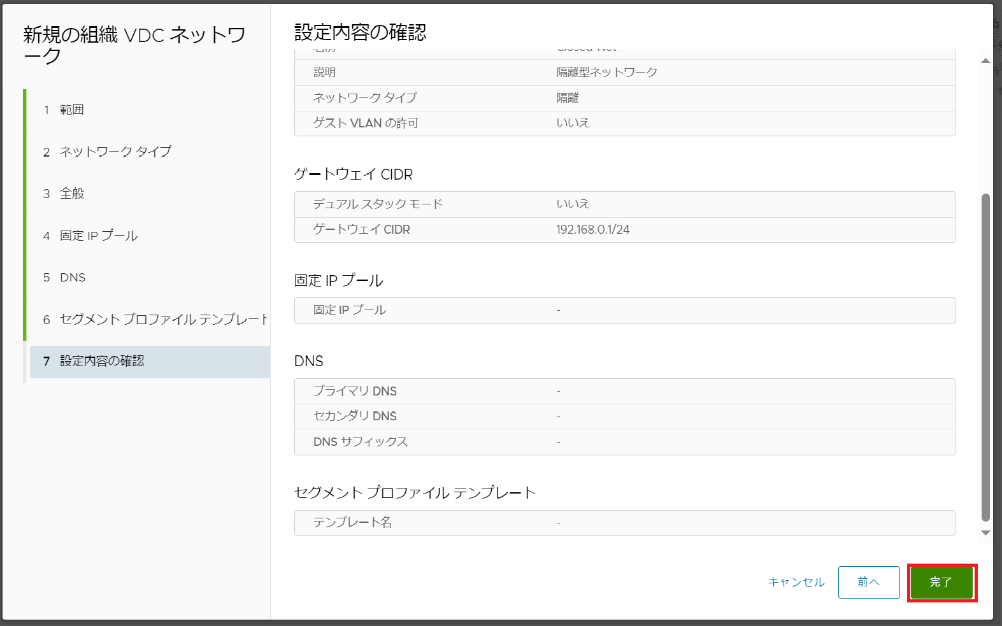The height and width of the screenshot is (626, 1002).
Task: Click the プライマリ DNS row
Action: (x=624, y=391)
